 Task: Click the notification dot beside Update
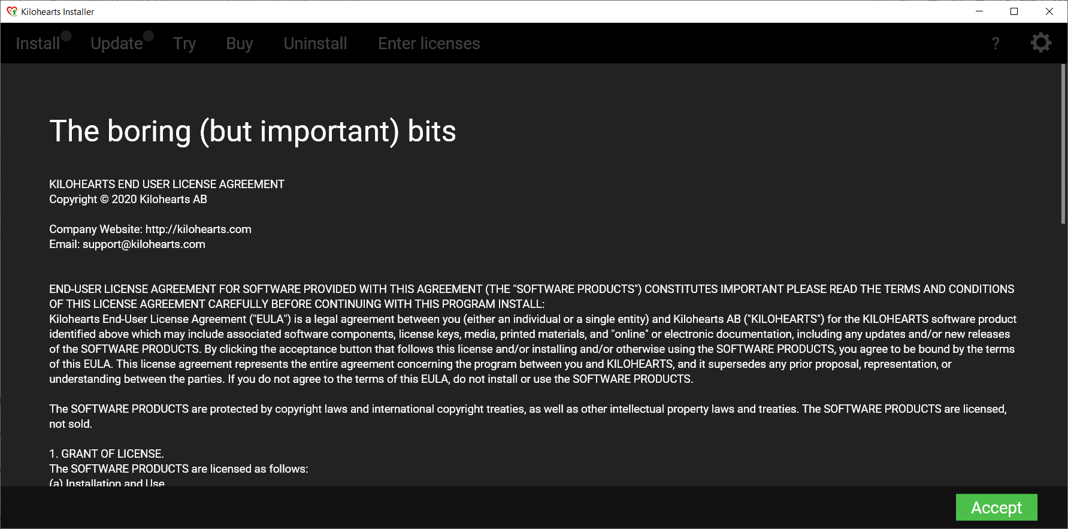click(x=149, y=36)
